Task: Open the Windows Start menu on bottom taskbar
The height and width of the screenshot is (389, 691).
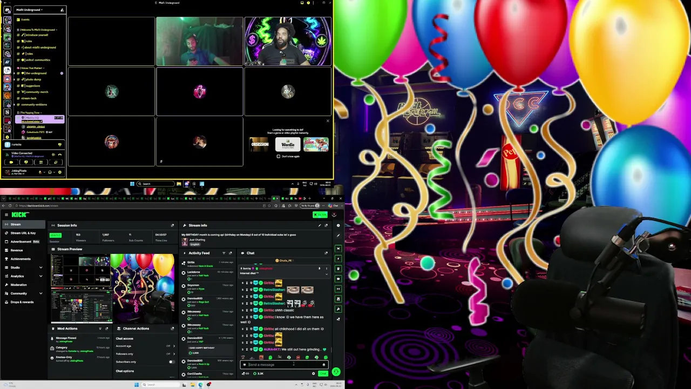Action: 137,385
